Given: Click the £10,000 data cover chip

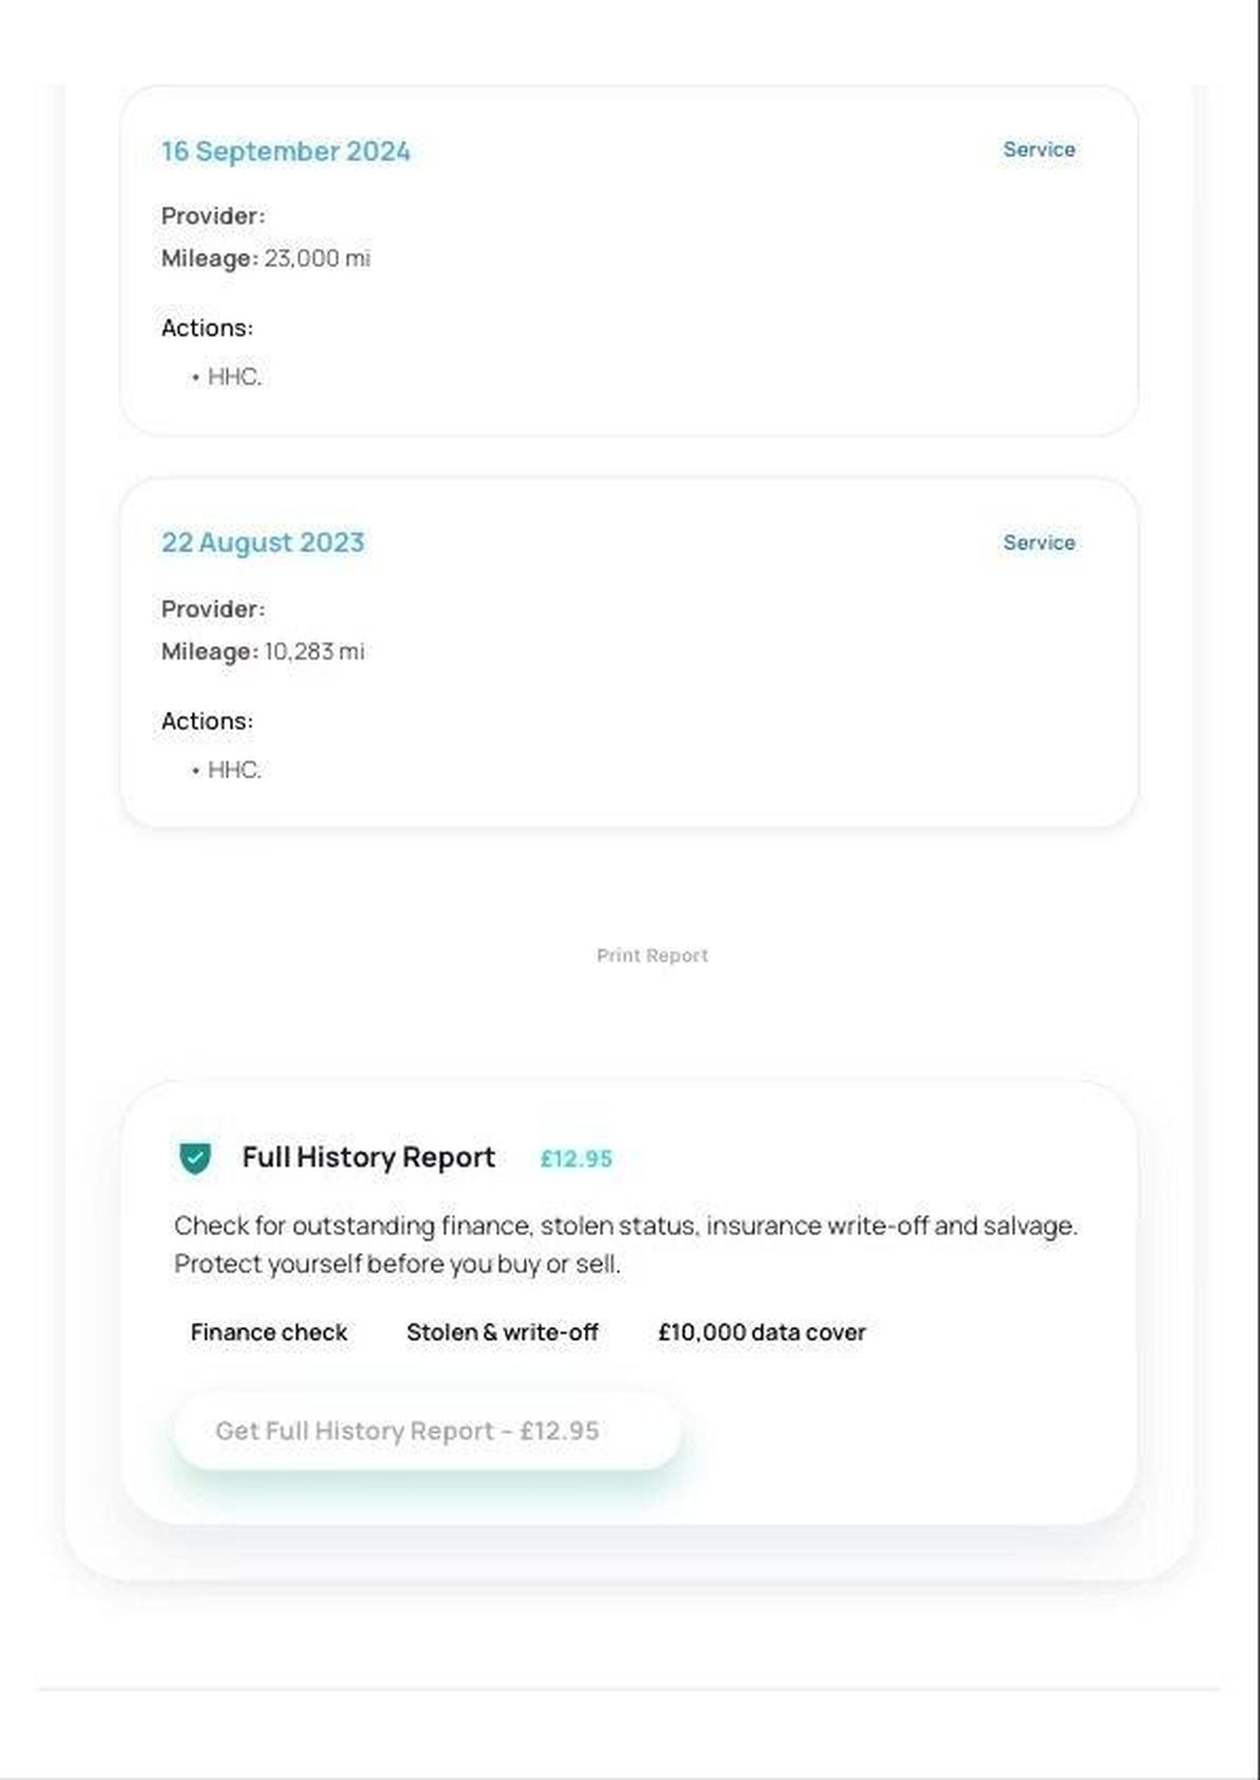Looking at the screenshot, I should click(761, 1332).
